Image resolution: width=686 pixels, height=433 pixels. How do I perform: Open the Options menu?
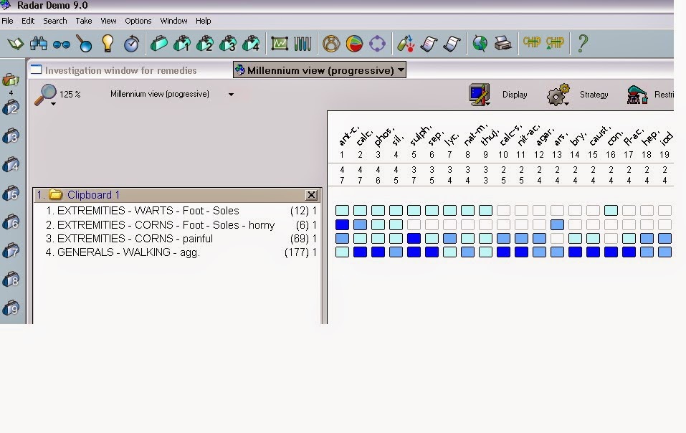click(138, 21)
